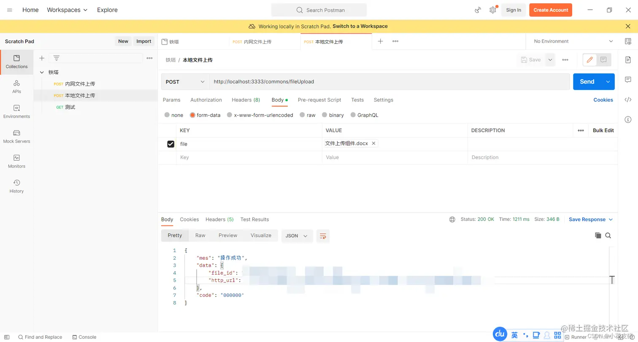Viewport: 638px width, 342px height.
Task: Switch to the Raw response view
Action: coord(200,236)
